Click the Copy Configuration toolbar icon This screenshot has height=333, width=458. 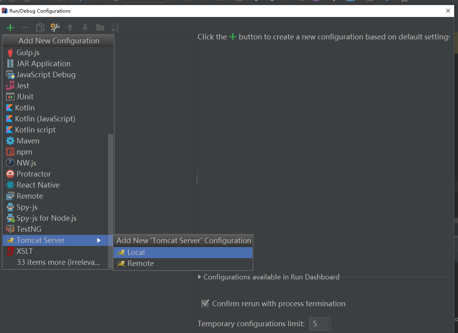pos(40,28)
